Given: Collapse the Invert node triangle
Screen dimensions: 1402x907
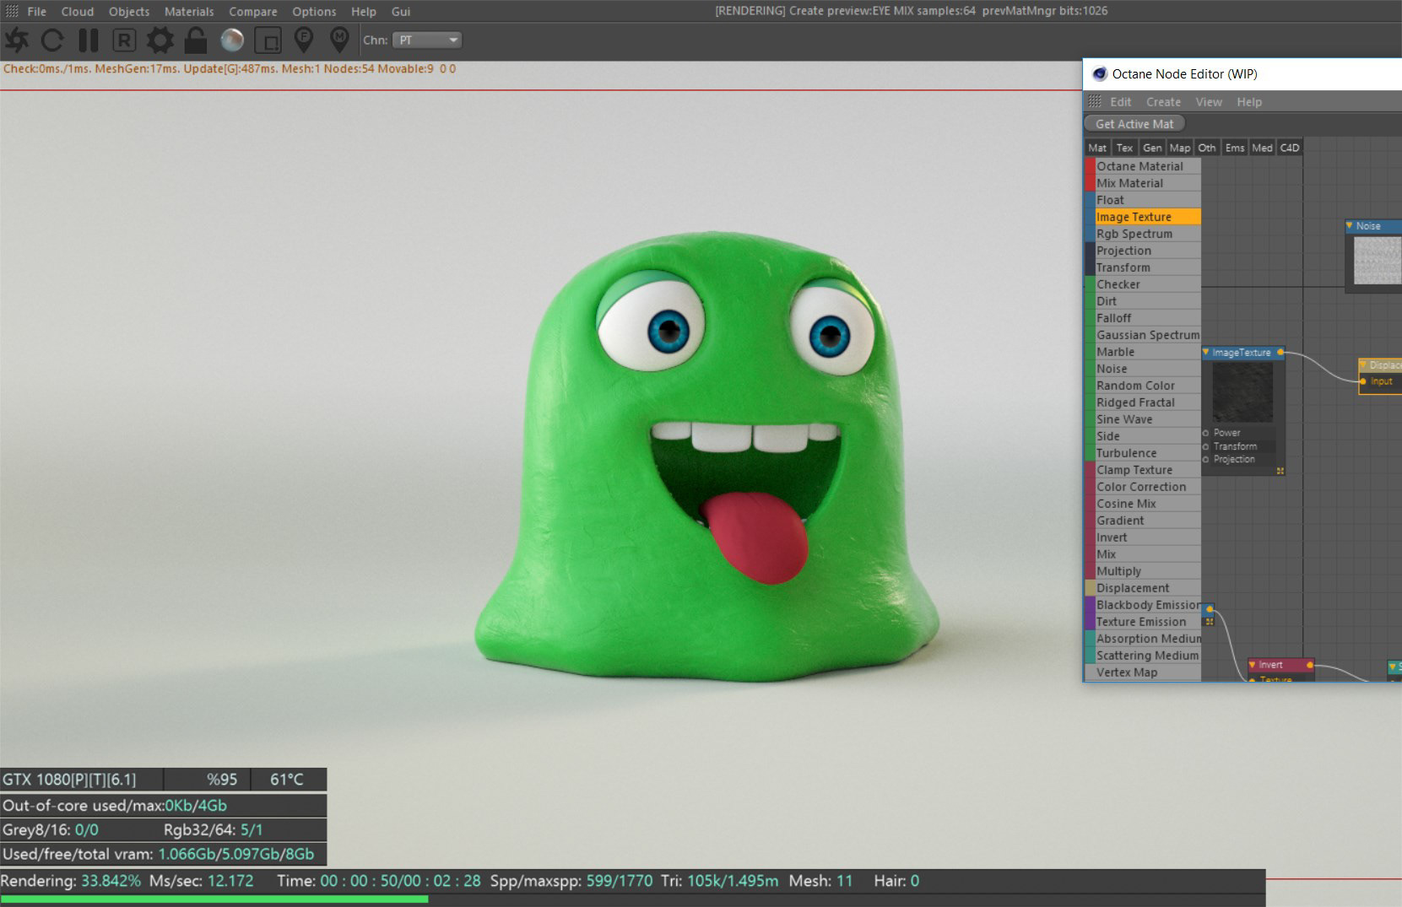Looking at the screenshot, I should tap(1253, 665).
